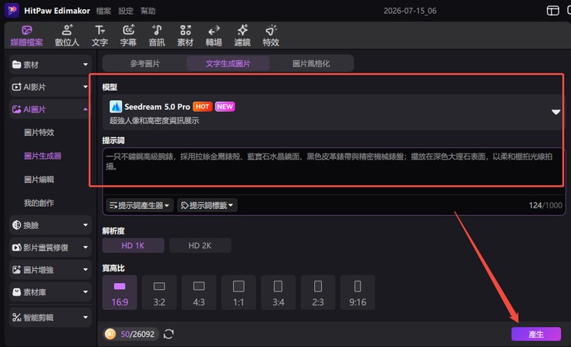Toggle the layout panel icon in title bar

(x=552, y=11)
